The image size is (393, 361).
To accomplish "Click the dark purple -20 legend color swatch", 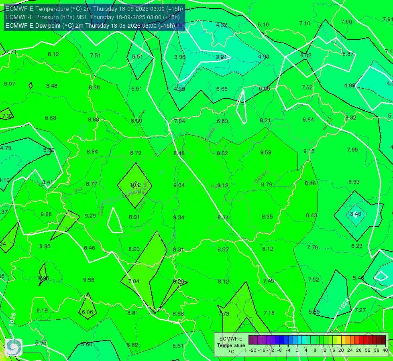I will (x=251, y=340).
